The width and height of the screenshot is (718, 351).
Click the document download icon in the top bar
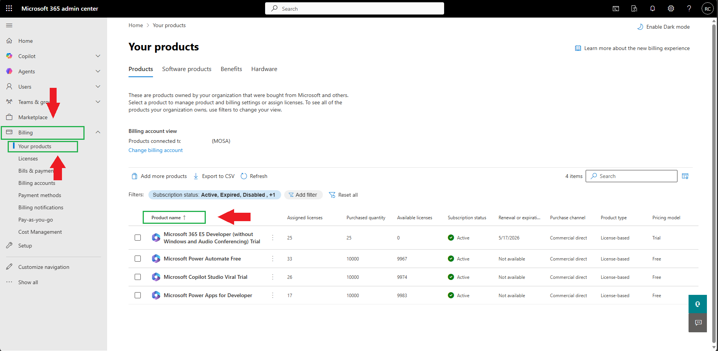tap(634, 8)
